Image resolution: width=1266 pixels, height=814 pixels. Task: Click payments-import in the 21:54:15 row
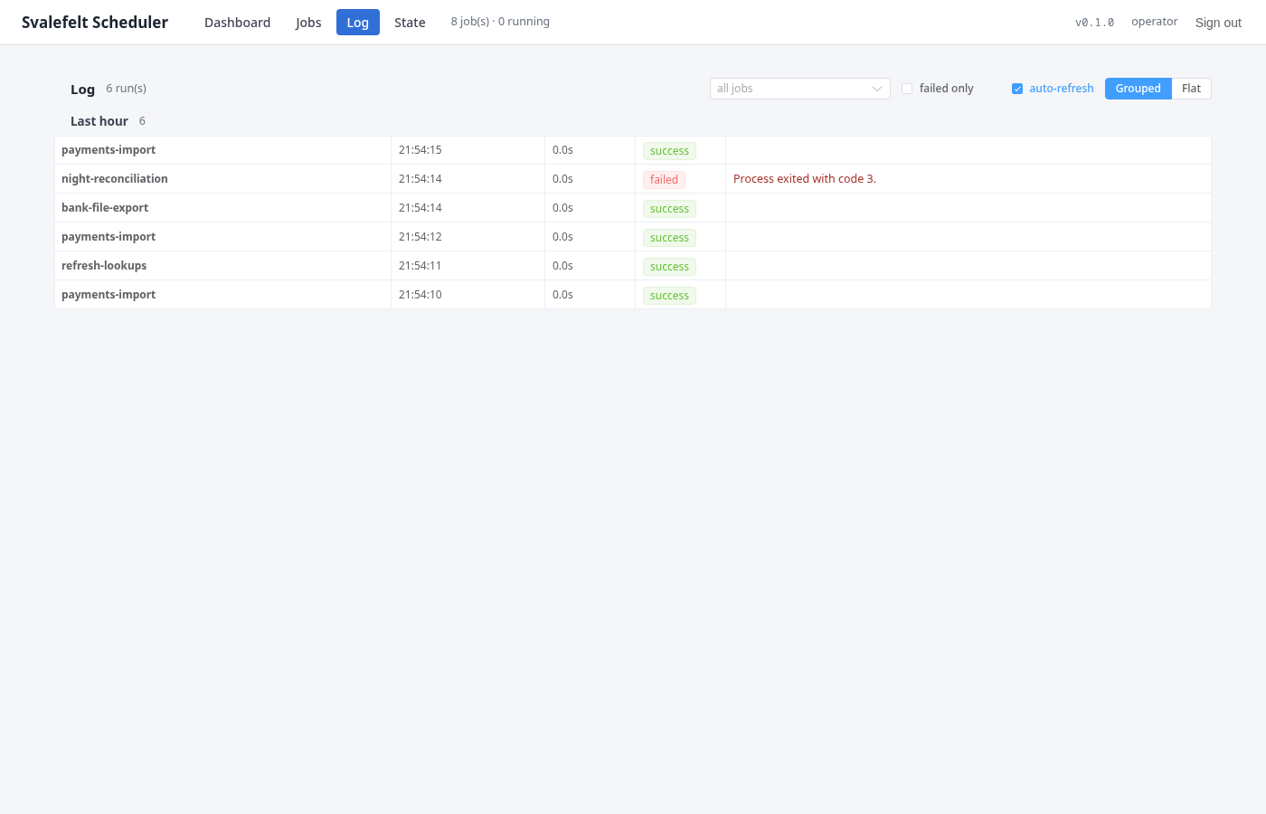[109, 150]
